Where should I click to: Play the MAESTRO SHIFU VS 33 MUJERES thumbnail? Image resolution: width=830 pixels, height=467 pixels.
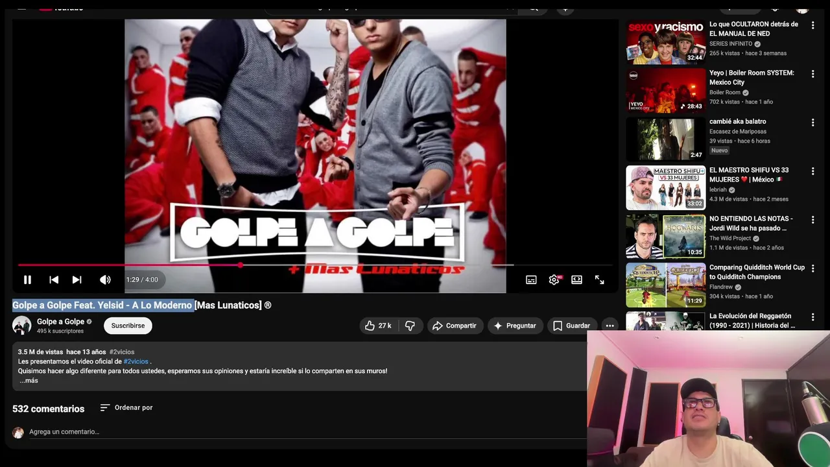[x=665, y=187]
